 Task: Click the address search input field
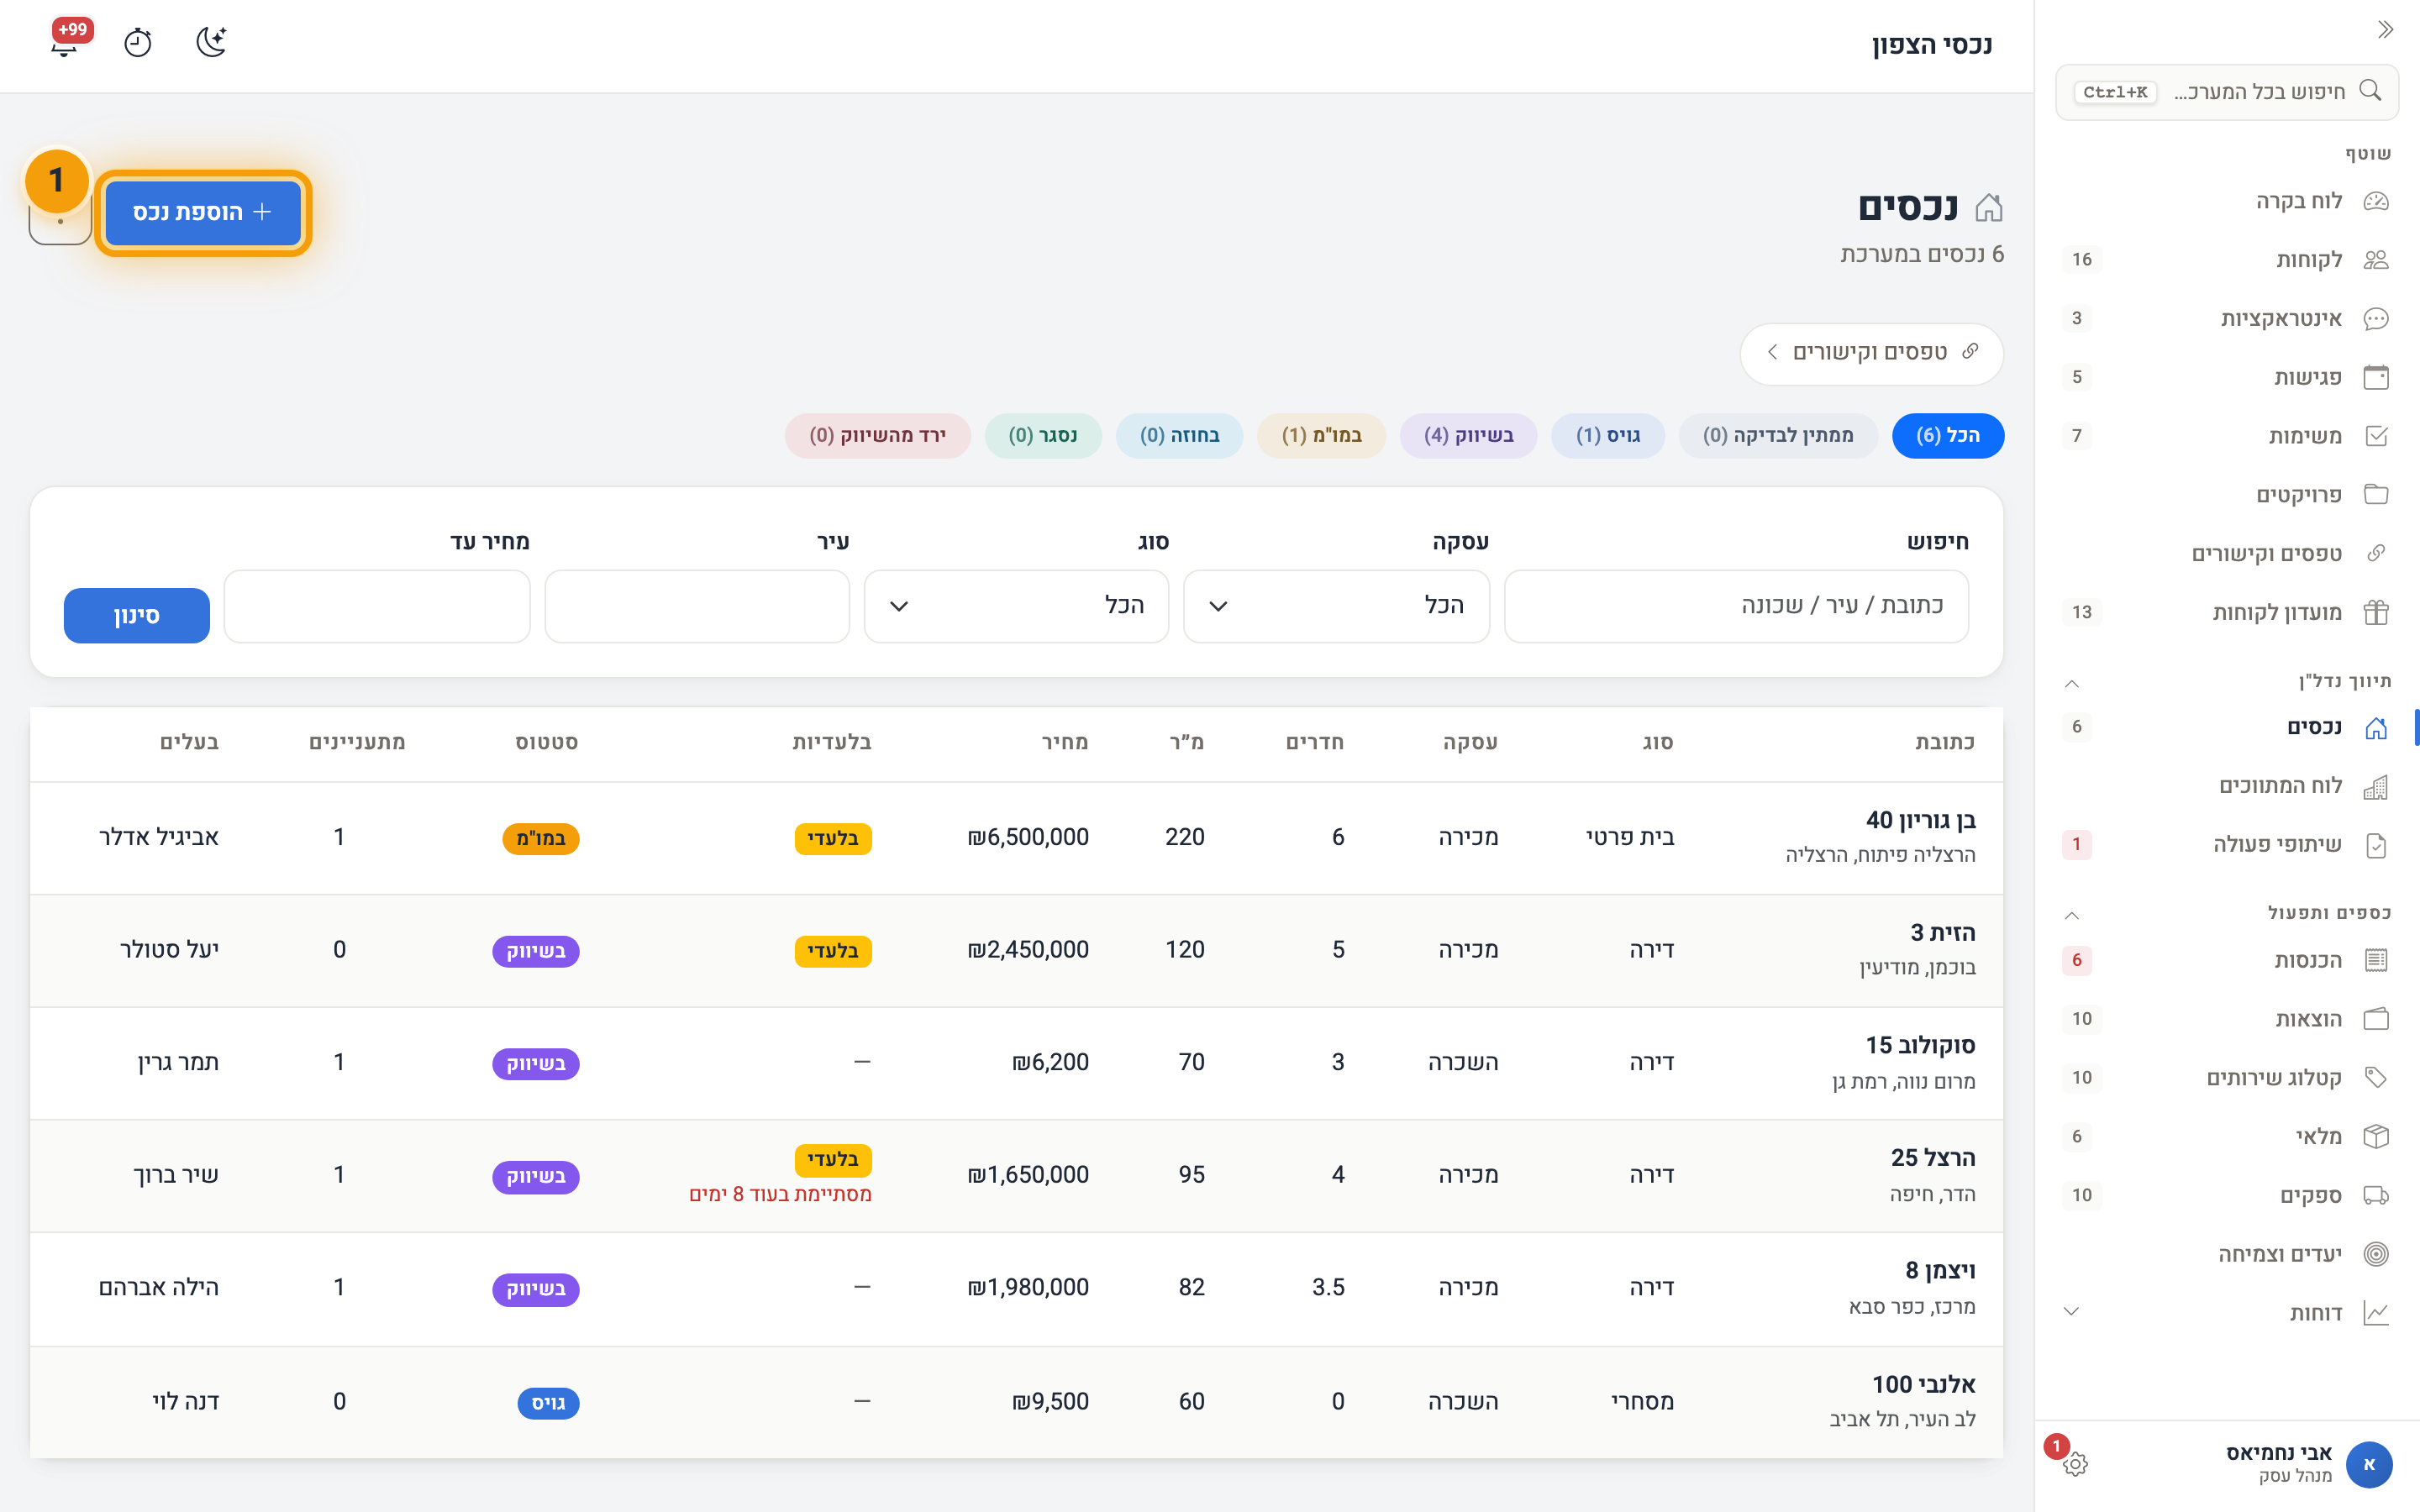click(x=1737, y=606)
